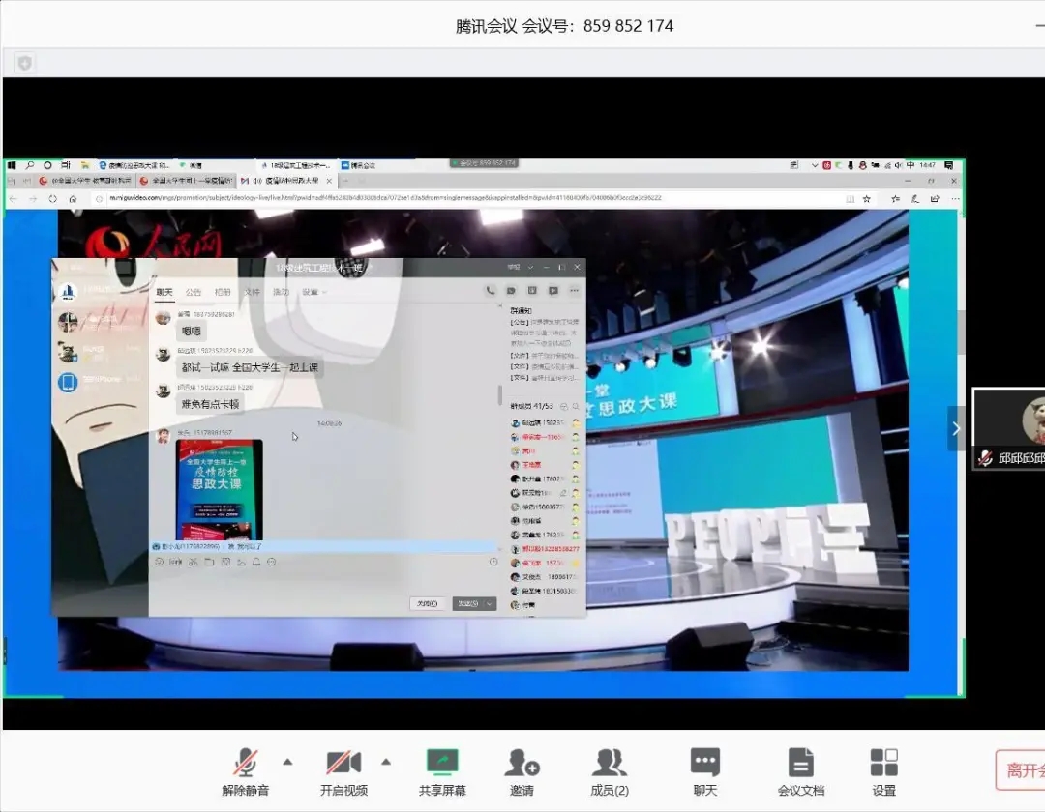Click the 聊天 tab in shared chat window
Image resolution: width=1045 pixels, height=812 pixels.
164,292
